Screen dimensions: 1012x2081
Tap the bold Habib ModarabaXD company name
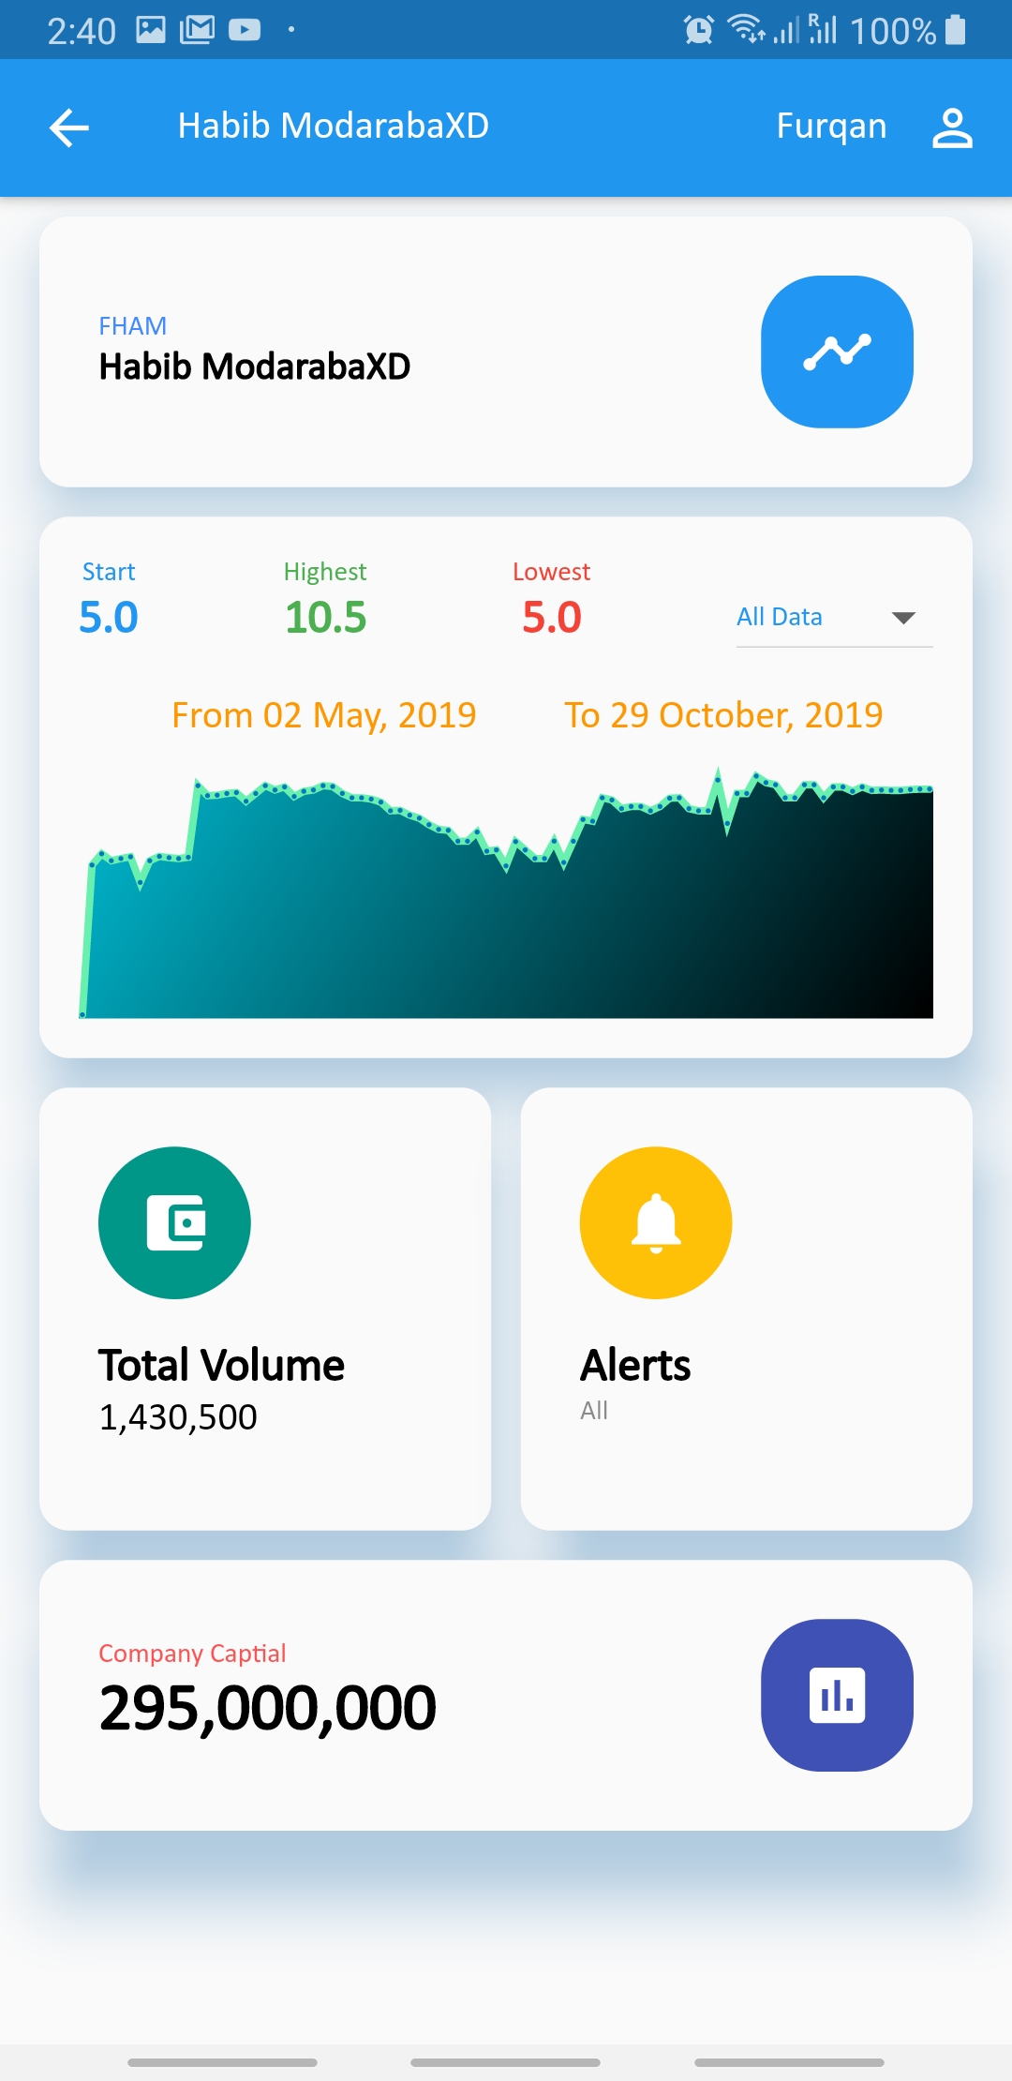click(255, 367)
